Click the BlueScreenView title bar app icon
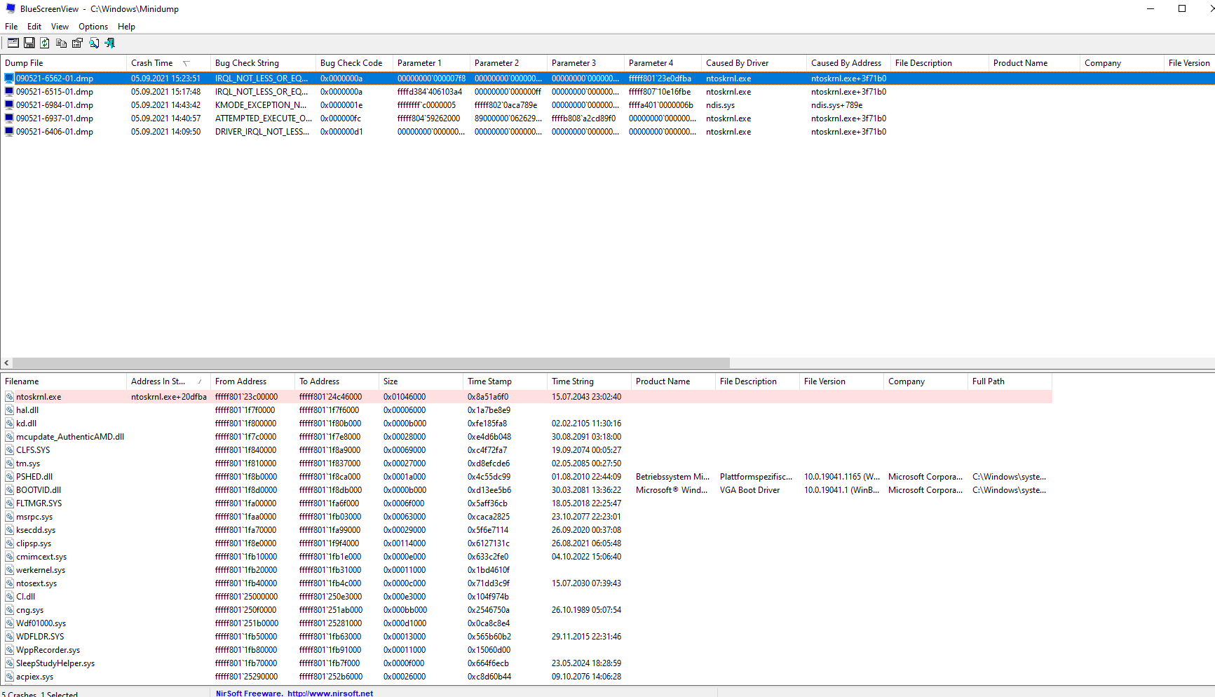This screenshot has width=1215, height=697. (11, 8)
